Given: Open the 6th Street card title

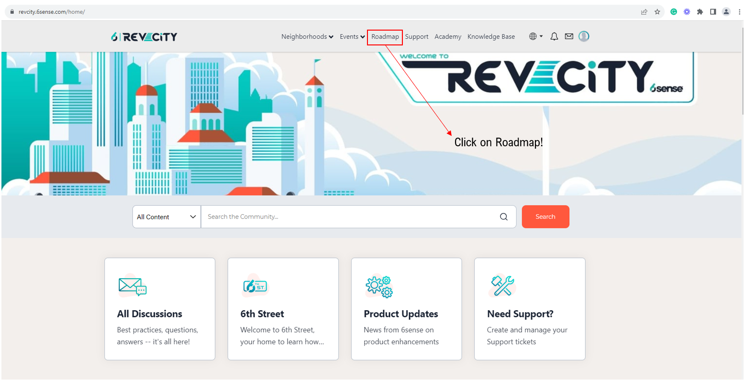Looking at the screenshot, I should 262,314.
